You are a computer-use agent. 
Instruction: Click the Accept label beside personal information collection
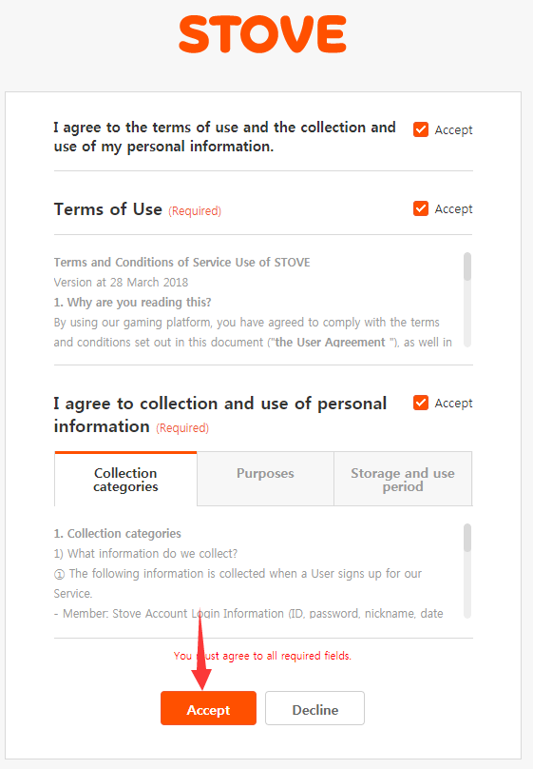(453, 404)
